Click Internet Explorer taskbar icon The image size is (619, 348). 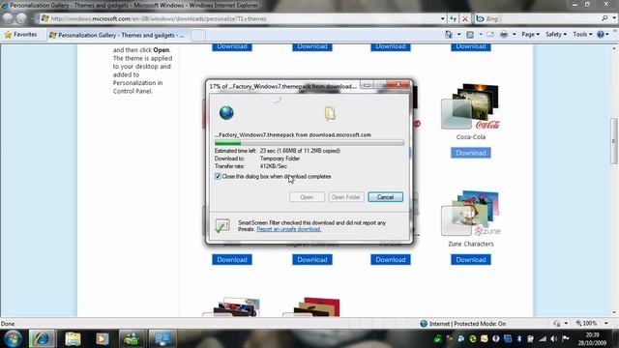tap(42, 339)
